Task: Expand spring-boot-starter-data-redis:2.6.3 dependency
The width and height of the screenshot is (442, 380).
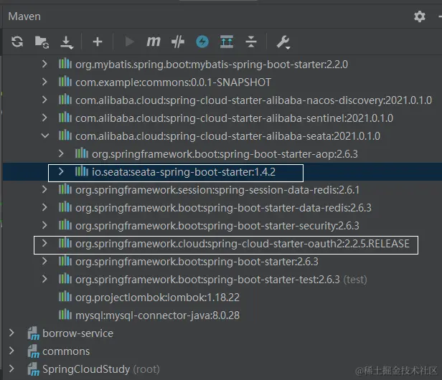Action: 44,207
